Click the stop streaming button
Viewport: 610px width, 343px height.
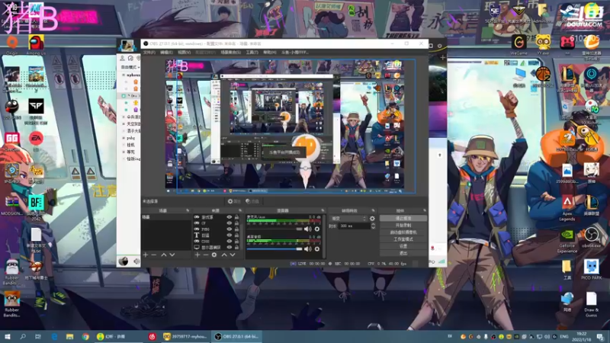point(403,218)
